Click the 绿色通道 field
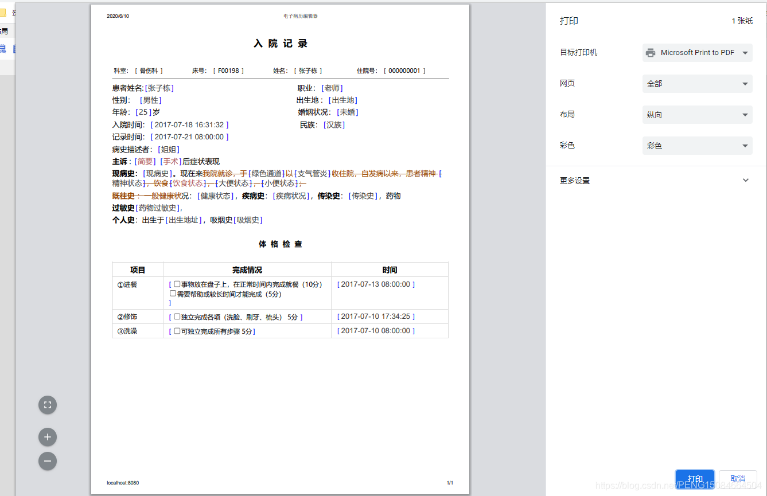This screenshot has height=496, width=767. 267,174
